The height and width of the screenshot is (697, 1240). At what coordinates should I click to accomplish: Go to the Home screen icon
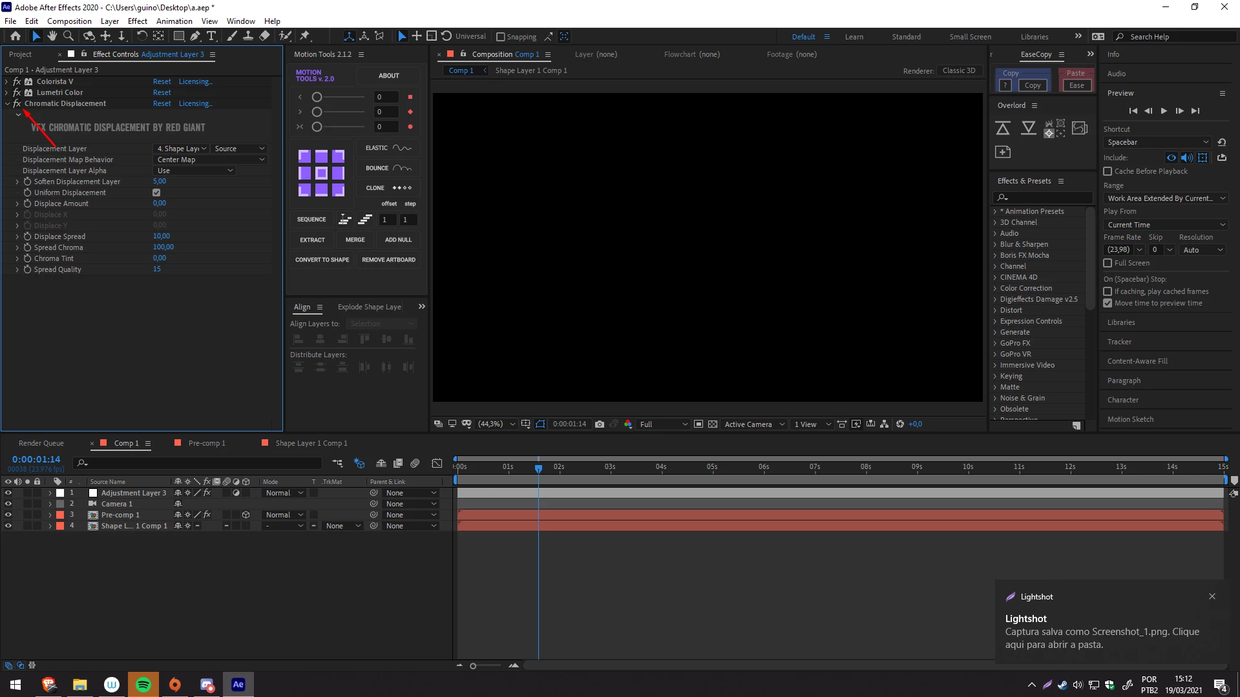(x=16, y=36)
